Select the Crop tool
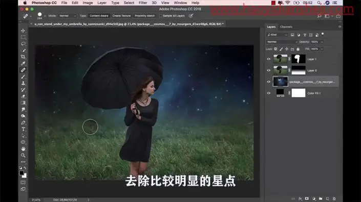 pyautogui.click(x=23, y=57)
